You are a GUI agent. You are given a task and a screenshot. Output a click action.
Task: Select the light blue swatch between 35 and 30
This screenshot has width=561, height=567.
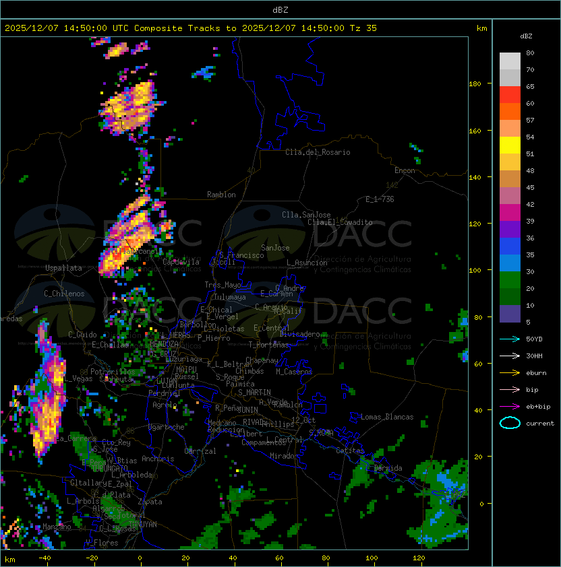(x=510, y=263)
